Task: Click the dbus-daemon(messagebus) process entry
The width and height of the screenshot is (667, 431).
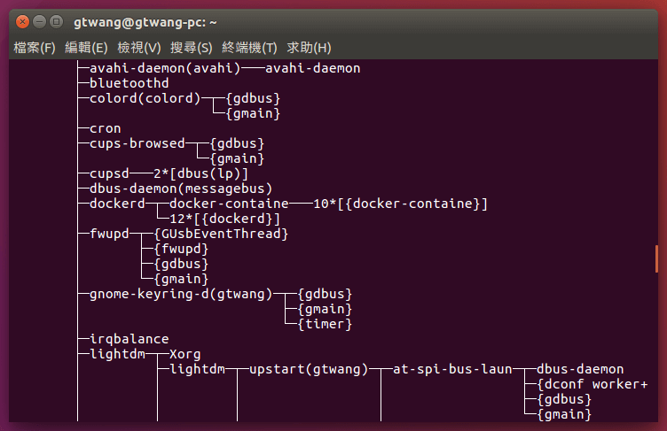Action: pyautogui.click(x=181, y=189)
